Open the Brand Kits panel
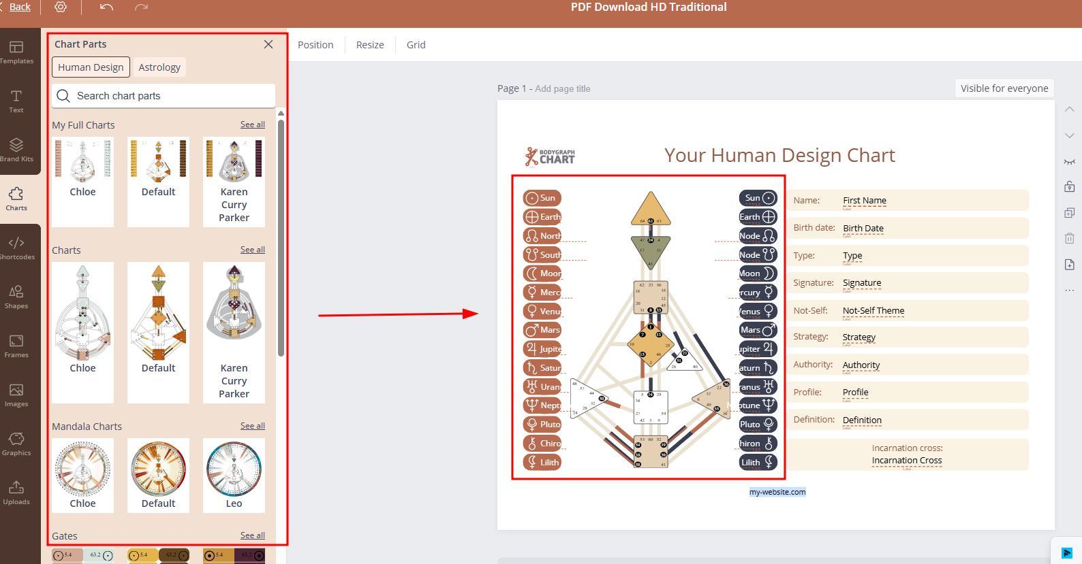Viewport: 1082px width, 564px height. [16, 150]
